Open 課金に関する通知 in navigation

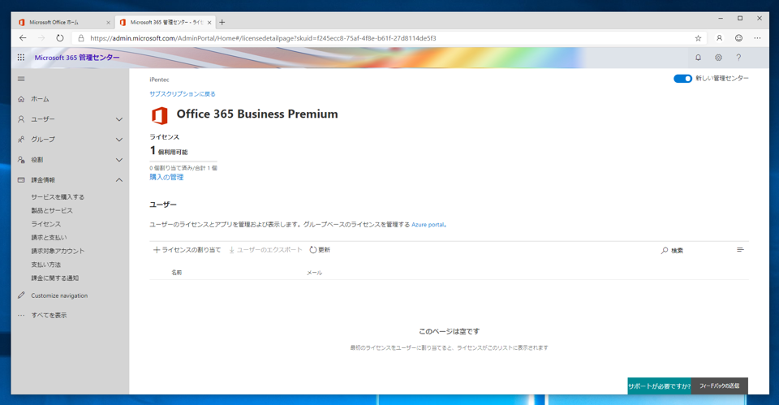[54, 278]
